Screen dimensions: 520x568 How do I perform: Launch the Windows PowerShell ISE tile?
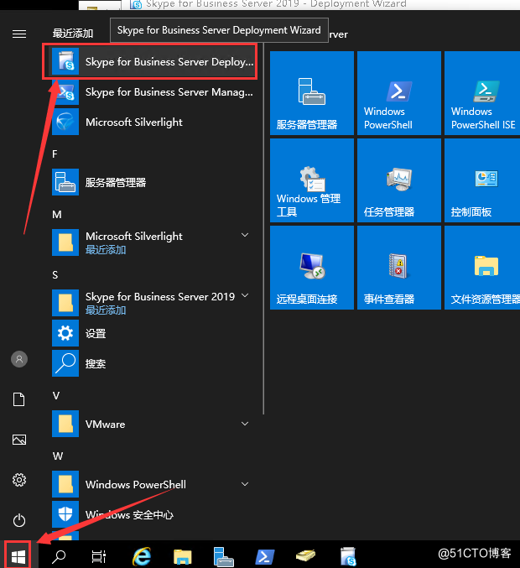point(482,93)
